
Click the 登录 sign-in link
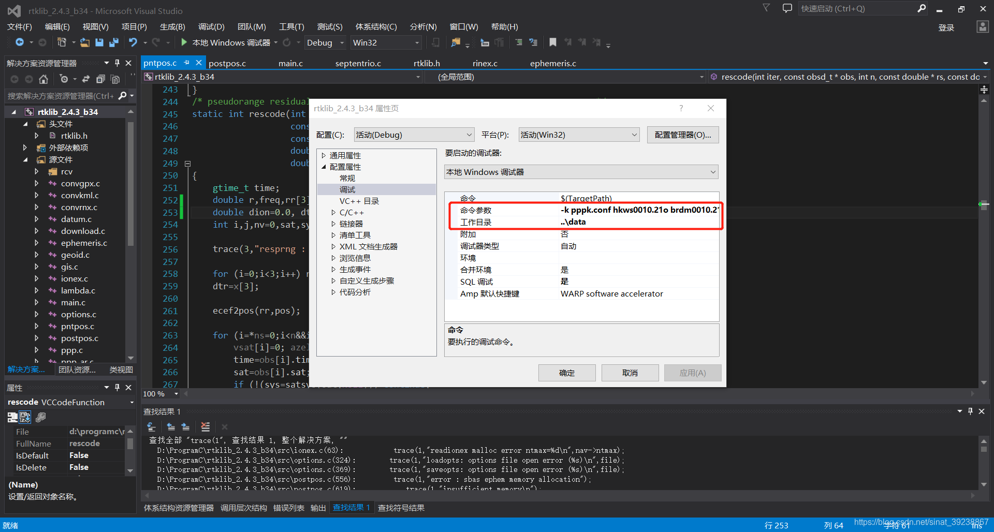coord(946,27)
